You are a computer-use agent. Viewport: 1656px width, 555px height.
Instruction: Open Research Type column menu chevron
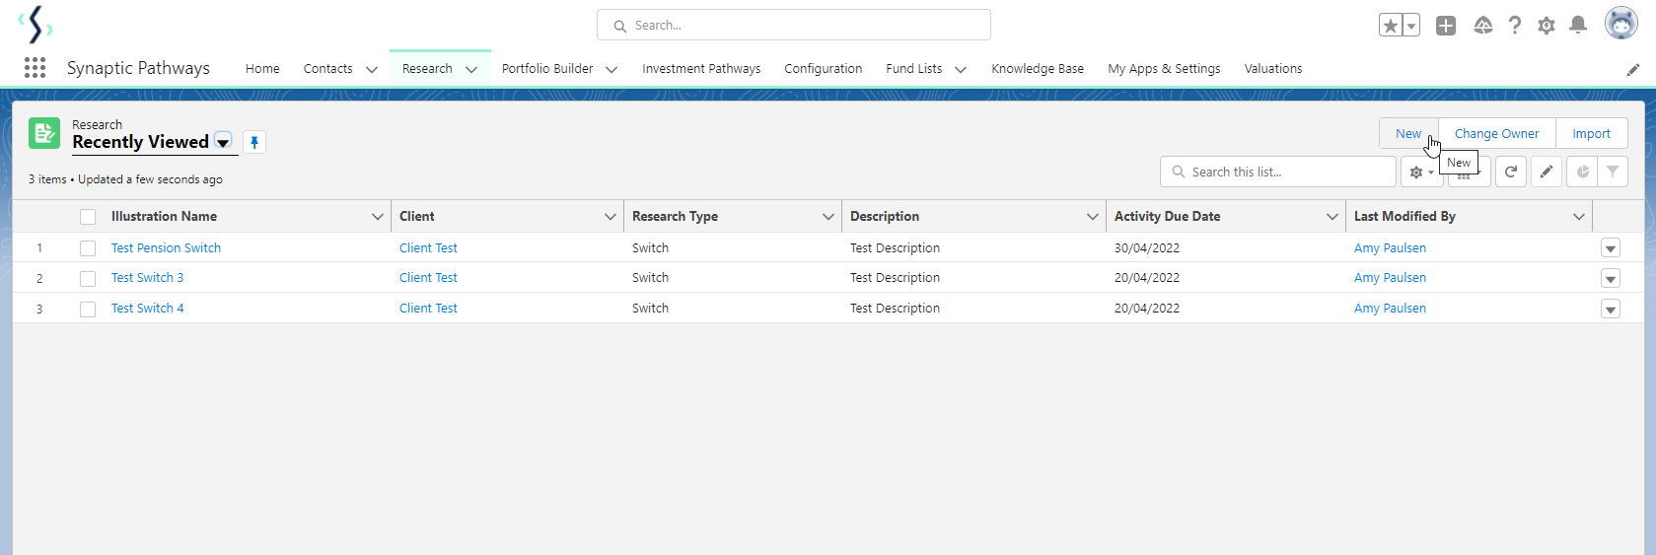828,217
